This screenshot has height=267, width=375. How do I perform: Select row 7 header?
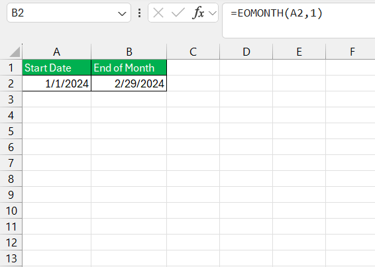click(x=11, y=163)
